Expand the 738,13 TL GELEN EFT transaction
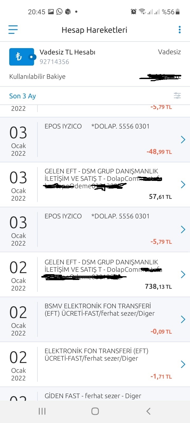Image resolution: width=190 pixels, height=423 pixels. pyautogui.click(x=95, y=274)
